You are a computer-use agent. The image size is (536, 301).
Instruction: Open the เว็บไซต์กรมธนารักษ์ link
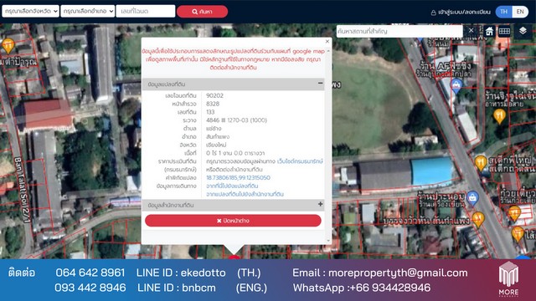pos(300,161)
